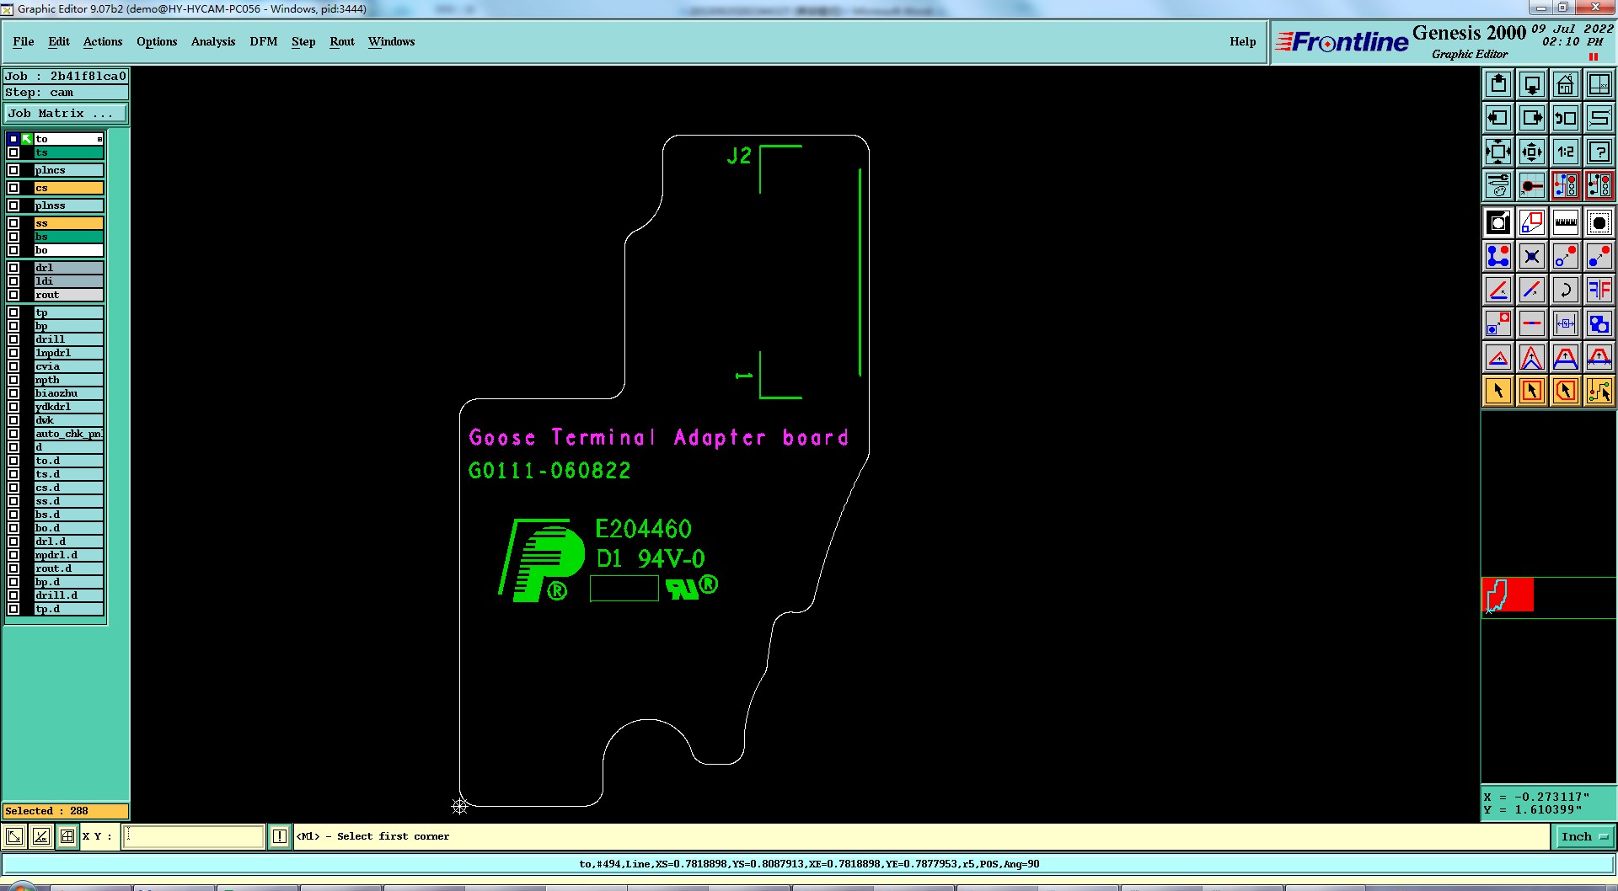Image resolution: width=1618 pixels, height=891 pixels.
Task: Open the Edit menu
Action: (x=59, y=41)
